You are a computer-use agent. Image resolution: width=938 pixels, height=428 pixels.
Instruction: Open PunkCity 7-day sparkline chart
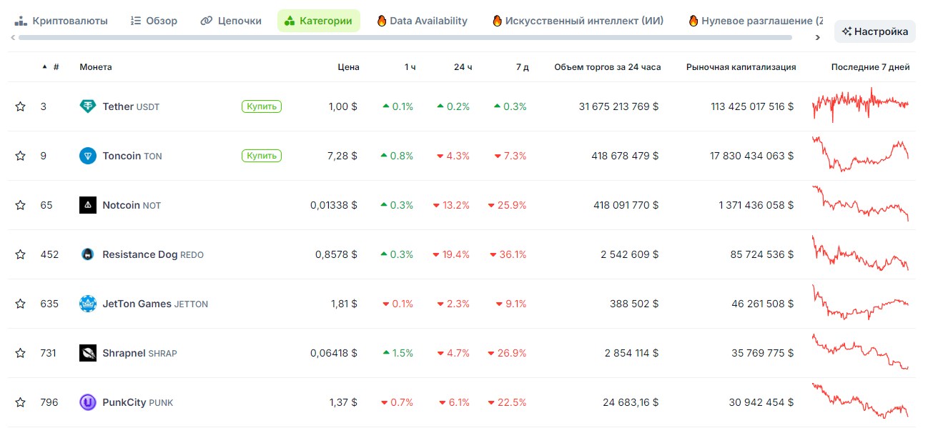coord(860,400)
